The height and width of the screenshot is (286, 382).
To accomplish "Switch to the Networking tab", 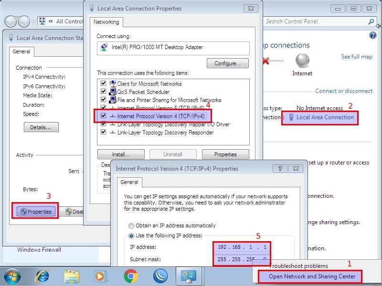I will click(x=106, y=22).
